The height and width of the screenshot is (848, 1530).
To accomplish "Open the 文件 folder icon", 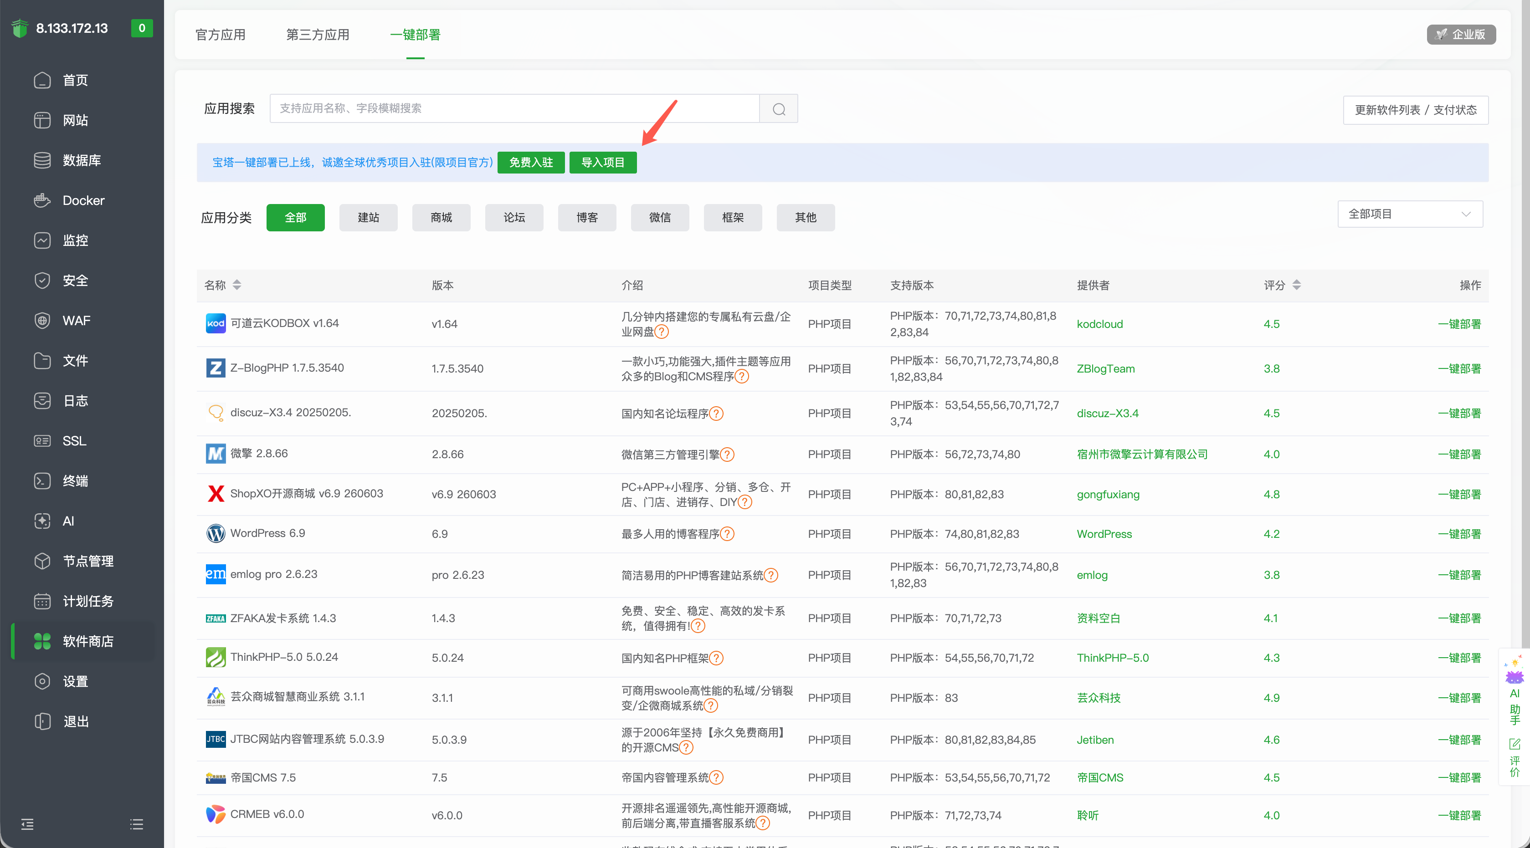I will tap(42, 360).
